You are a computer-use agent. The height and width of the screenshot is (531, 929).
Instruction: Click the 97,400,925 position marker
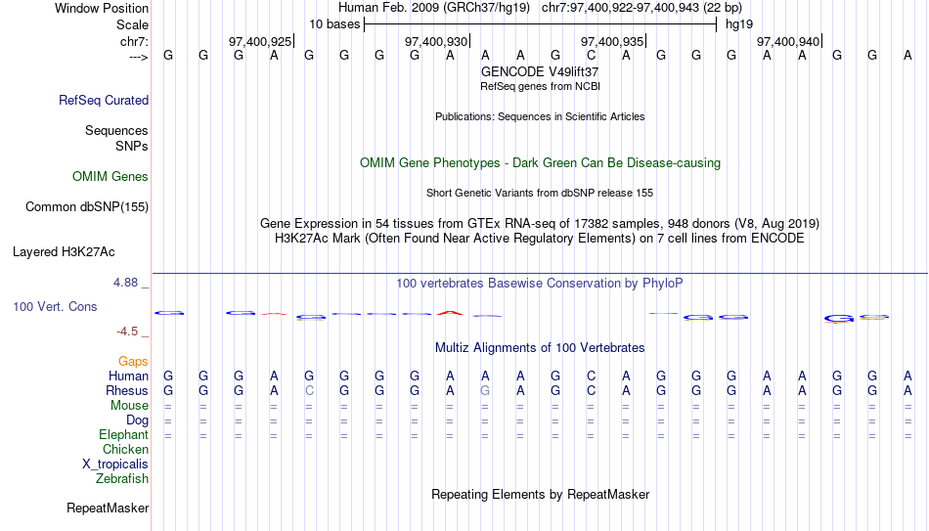(x=260, y=41)
